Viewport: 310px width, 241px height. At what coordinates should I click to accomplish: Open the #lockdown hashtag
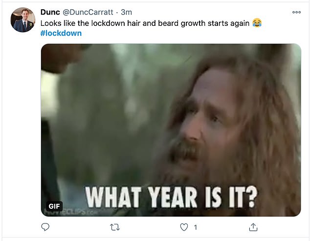61,33
